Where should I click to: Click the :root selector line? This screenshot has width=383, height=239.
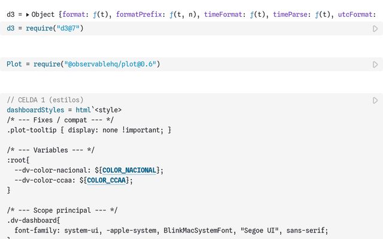click(18, 160)
